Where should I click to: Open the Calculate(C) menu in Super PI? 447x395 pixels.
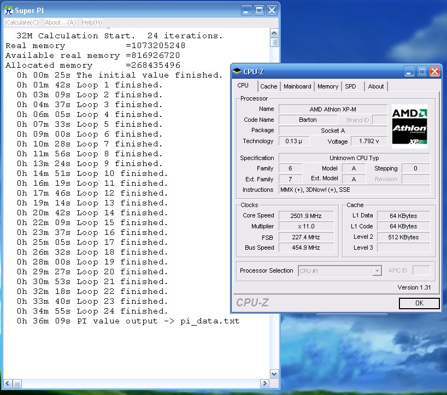22,22
